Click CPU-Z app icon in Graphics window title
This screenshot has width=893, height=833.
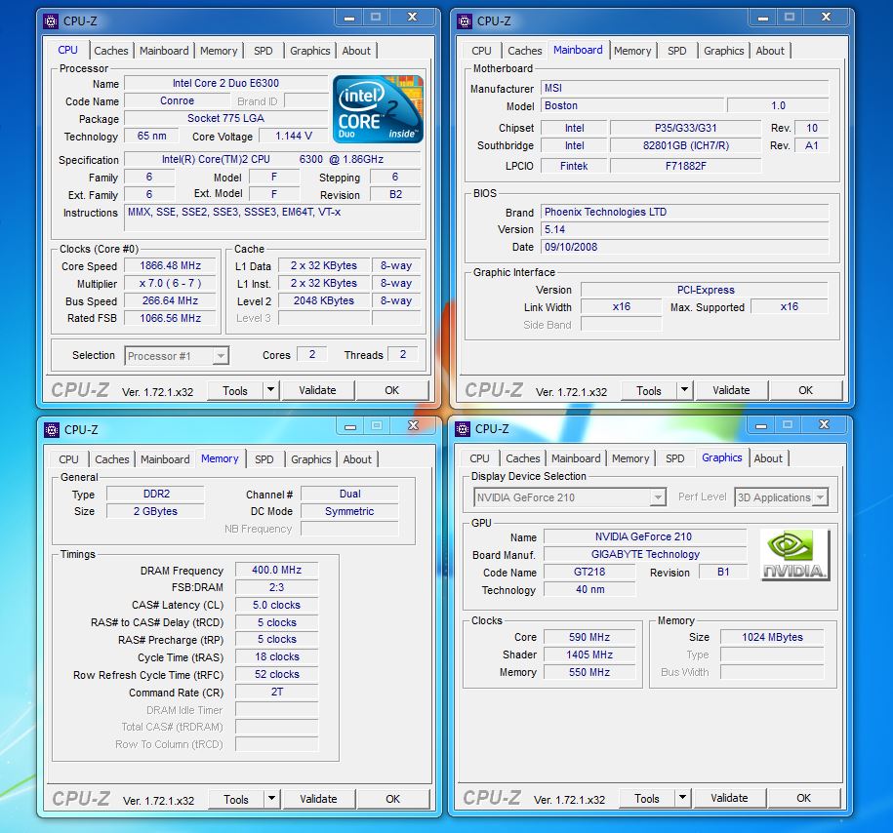point(463,429)
